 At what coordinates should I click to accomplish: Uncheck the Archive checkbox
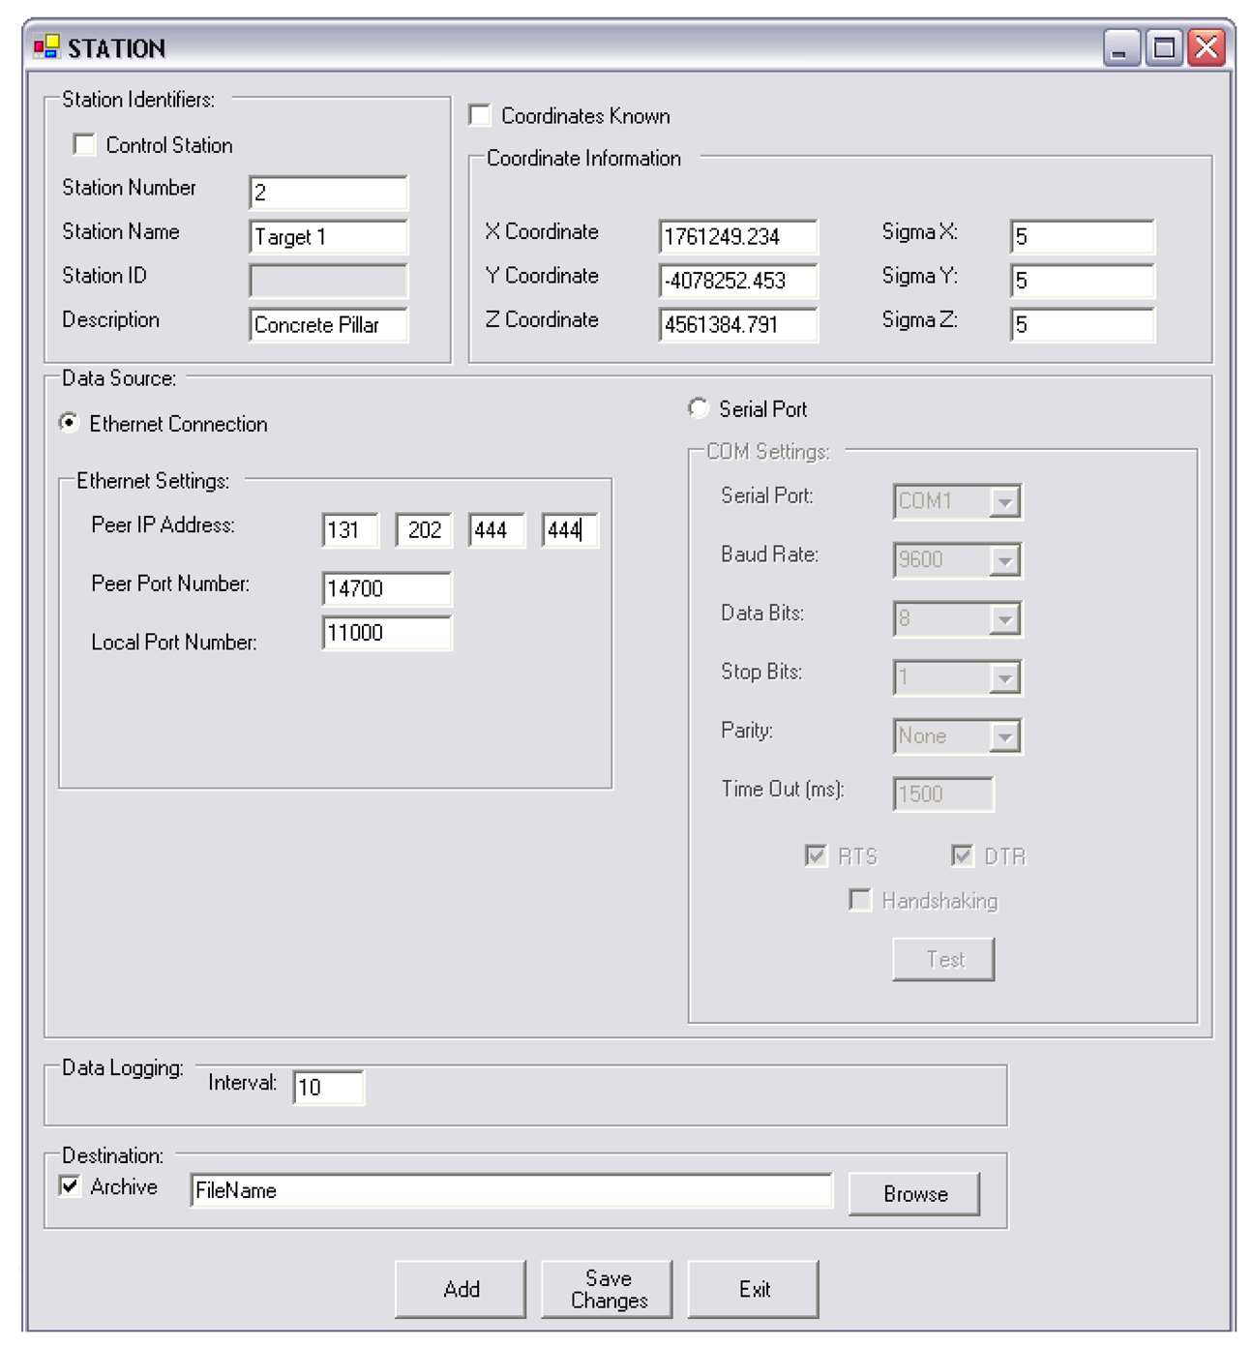70,1186
